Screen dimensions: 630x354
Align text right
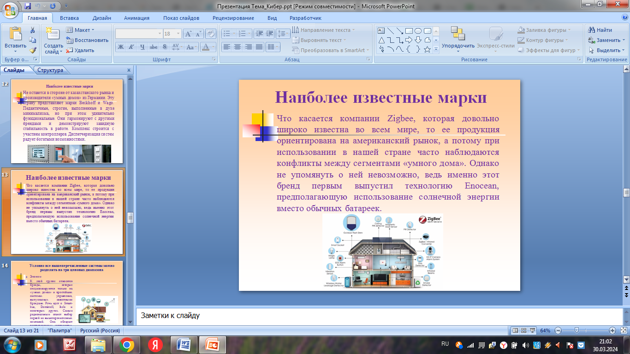tap(249, 47)
